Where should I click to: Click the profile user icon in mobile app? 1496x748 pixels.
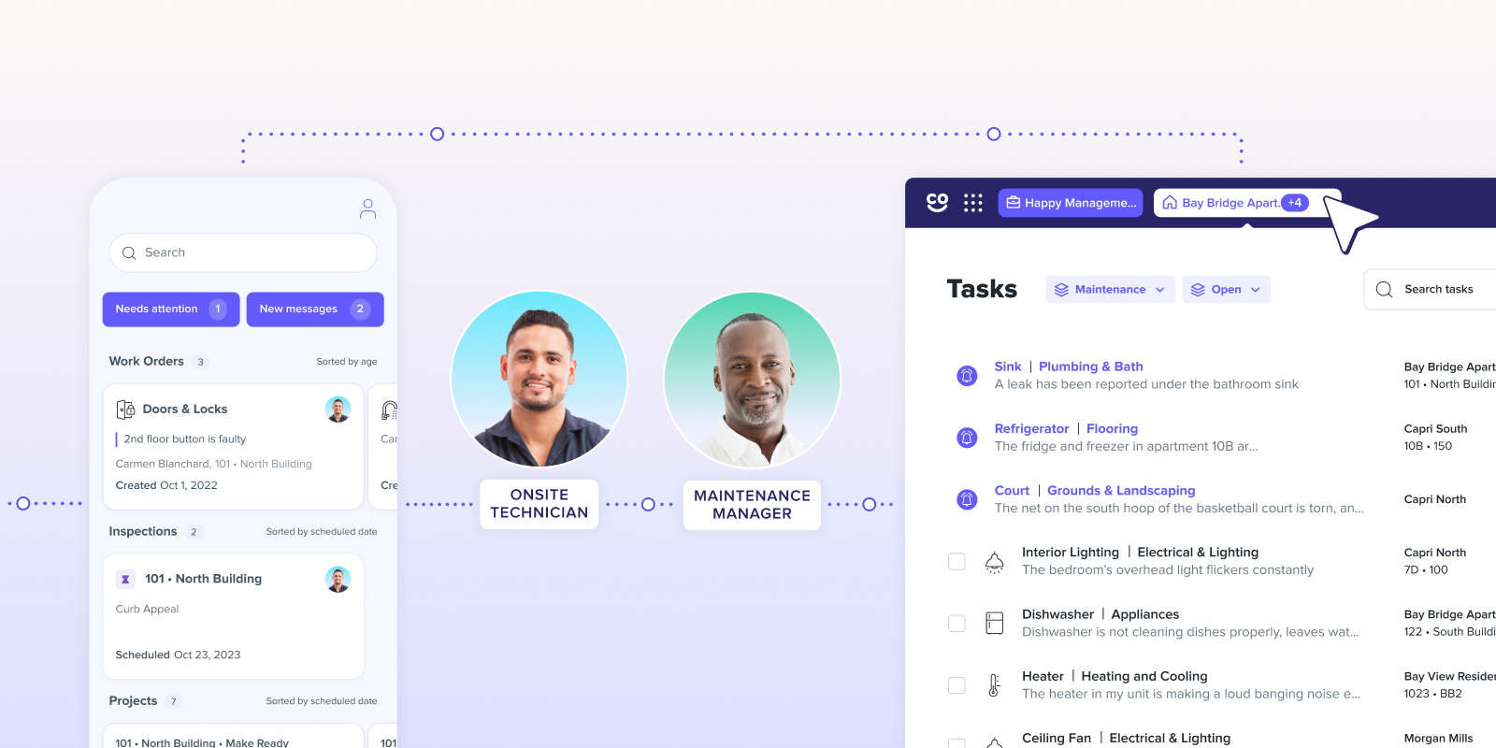[367, 209]
